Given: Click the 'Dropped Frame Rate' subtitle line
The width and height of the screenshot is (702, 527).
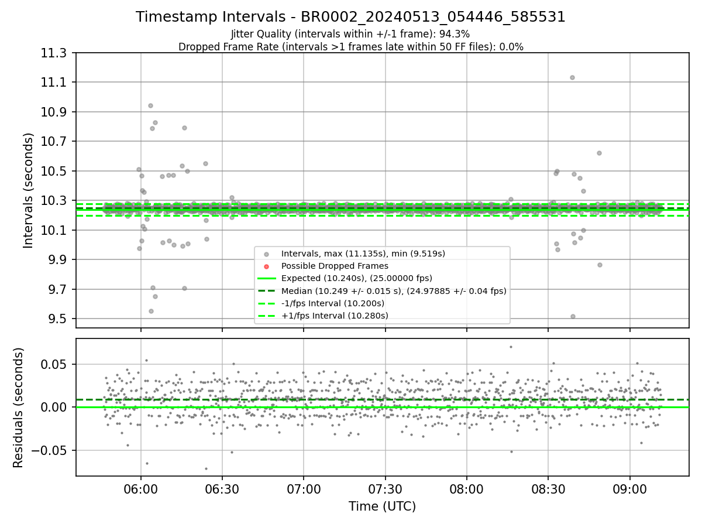Looking at the screenshot, I should click(x=350, y=47).
